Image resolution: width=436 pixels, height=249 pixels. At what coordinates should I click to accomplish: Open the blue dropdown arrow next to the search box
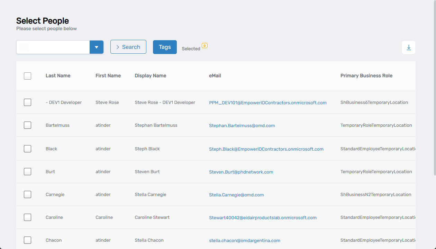(x=97, y=47)
